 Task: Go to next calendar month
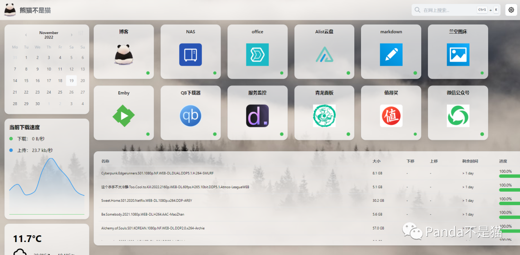click(x=71, y=35)
